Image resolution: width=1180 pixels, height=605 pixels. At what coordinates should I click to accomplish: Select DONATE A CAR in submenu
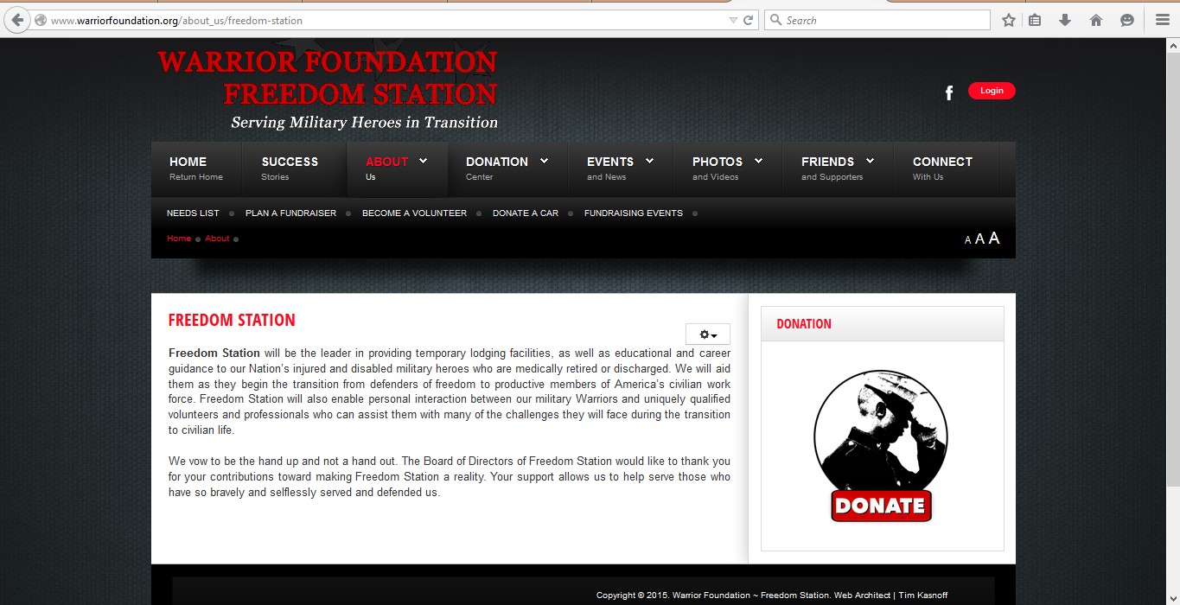coord(526,213)
